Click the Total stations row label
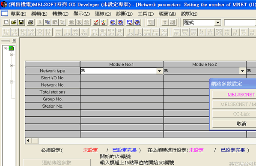Viewport: 256px width, 166px height. 53,92
